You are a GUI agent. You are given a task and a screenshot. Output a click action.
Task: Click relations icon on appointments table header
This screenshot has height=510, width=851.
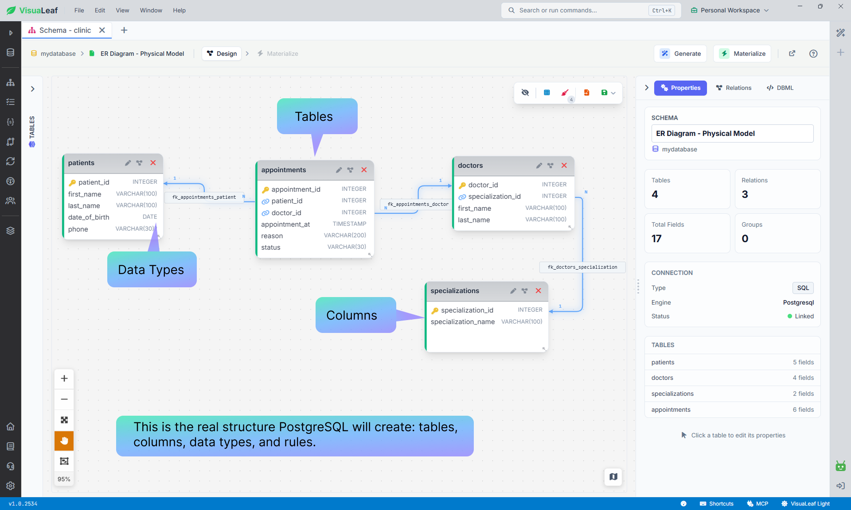coord(351,170)
